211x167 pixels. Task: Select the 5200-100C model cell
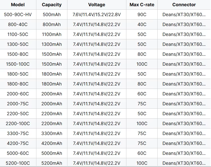tap(18, 163)
